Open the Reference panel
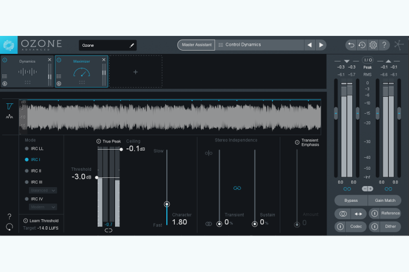The width and height of the screenshot is (409, 272). (390, 213)
